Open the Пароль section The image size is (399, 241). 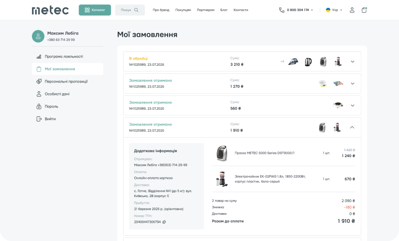(51, 107)
